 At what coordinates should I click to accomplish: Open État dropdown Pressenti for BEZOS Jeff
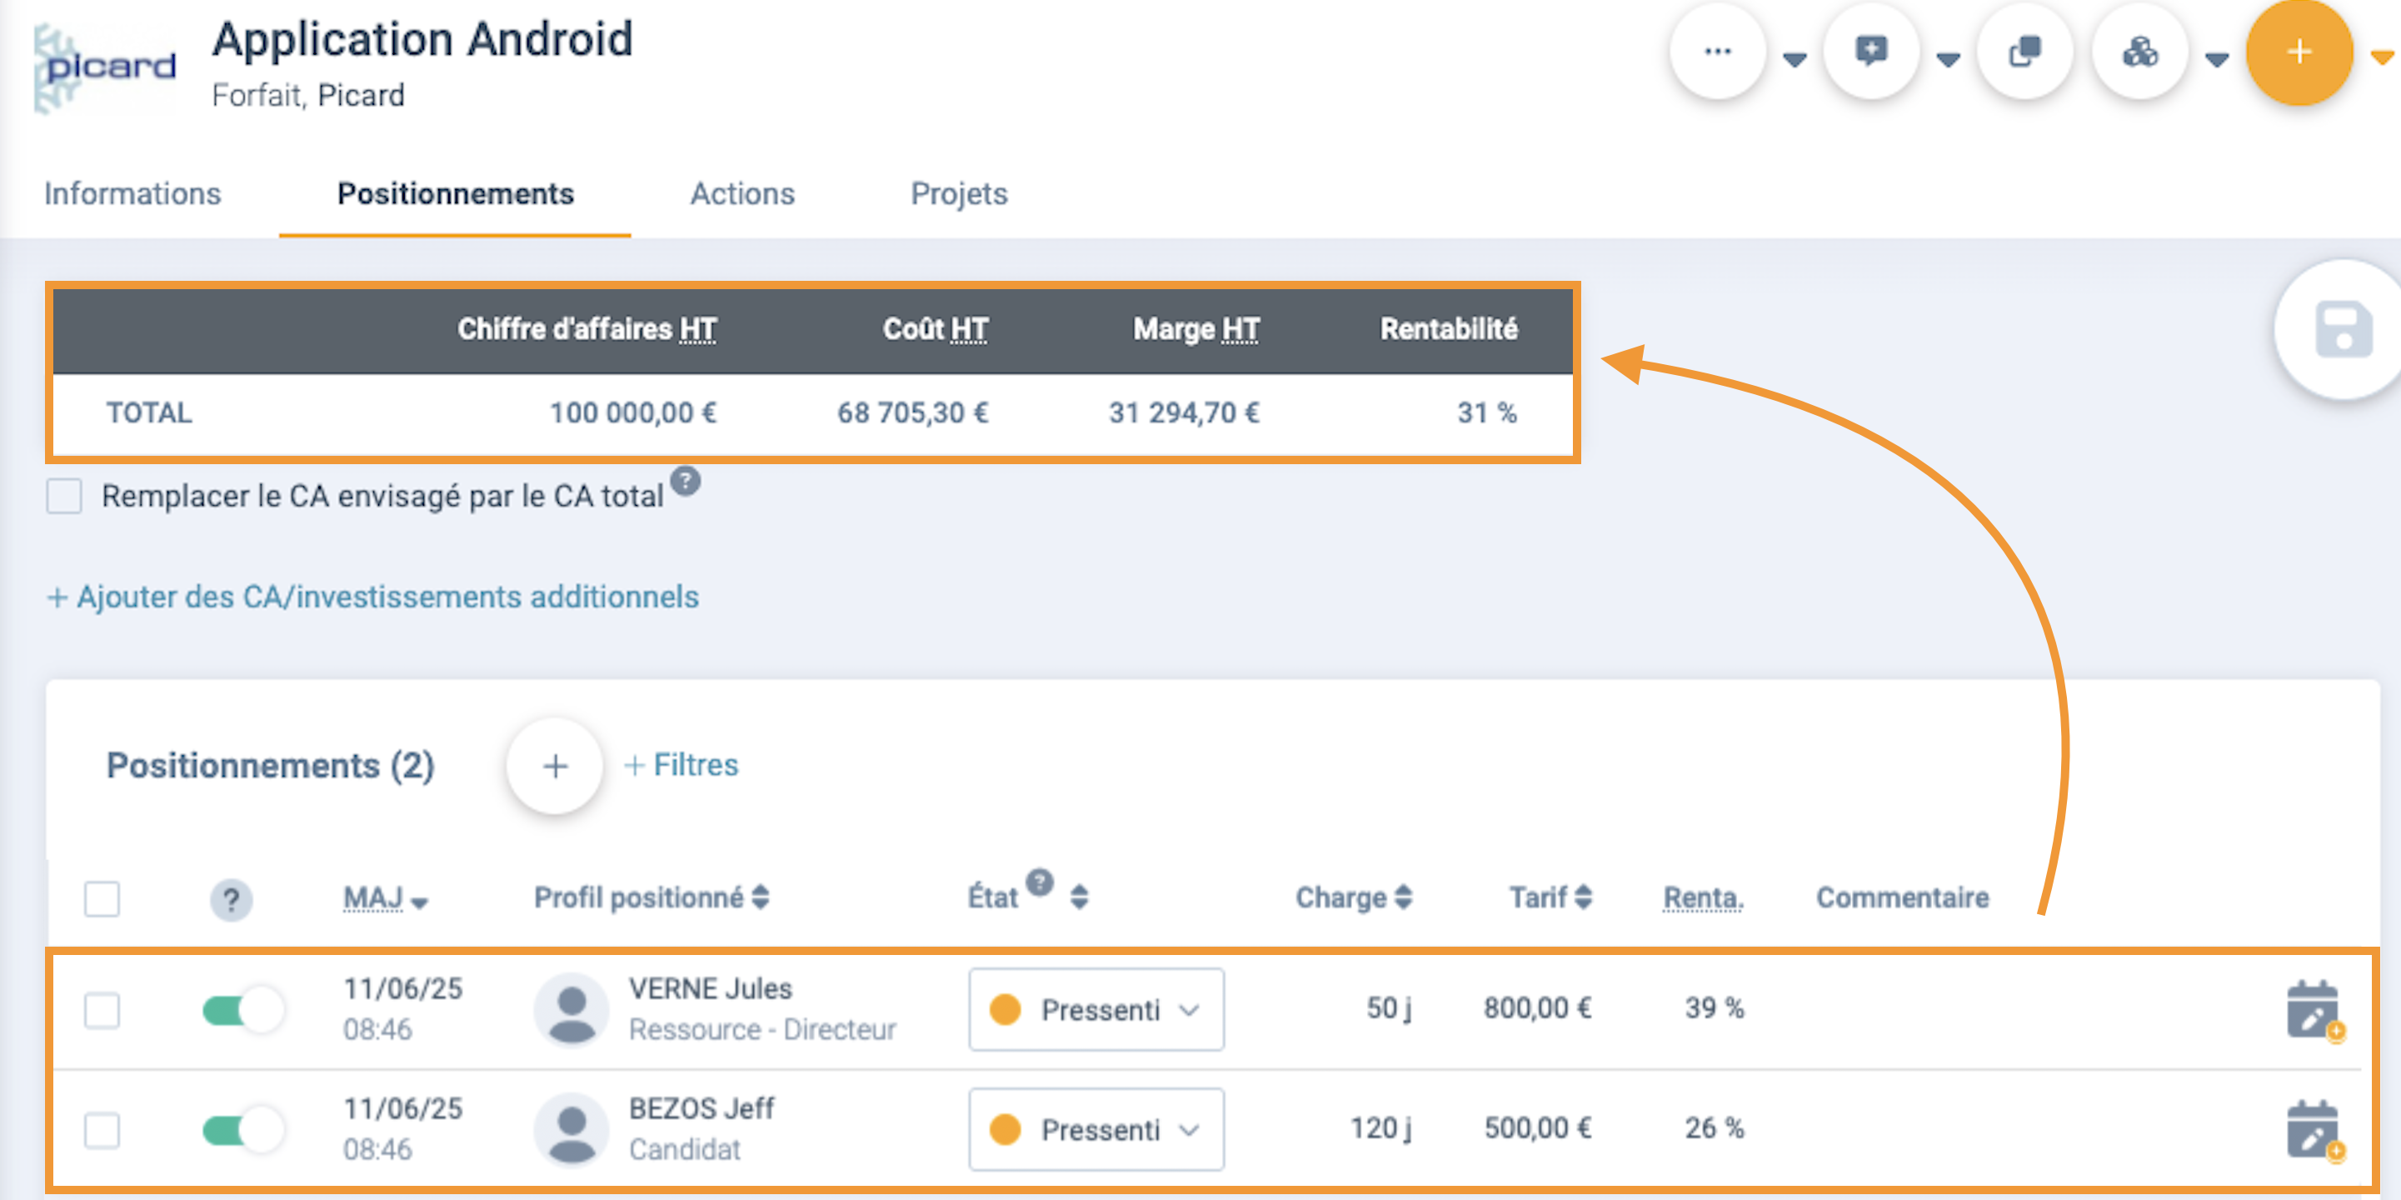click(1096, 1130)
